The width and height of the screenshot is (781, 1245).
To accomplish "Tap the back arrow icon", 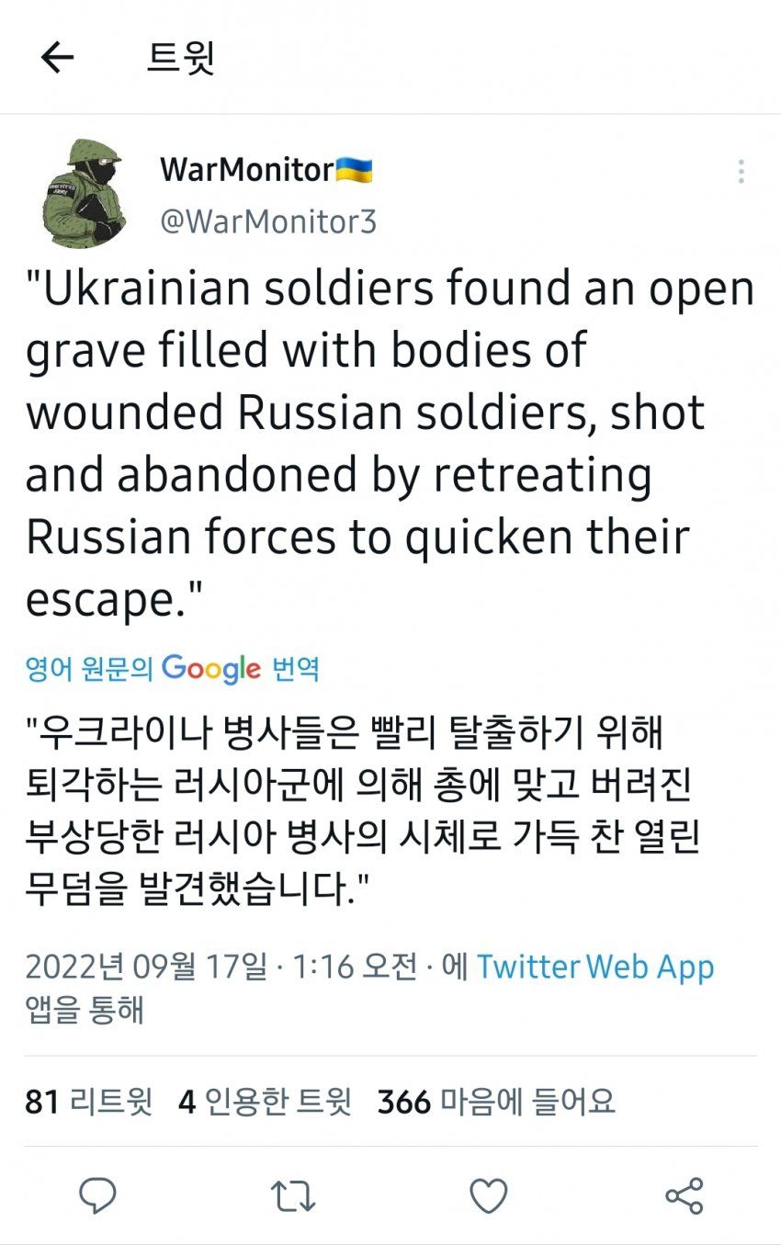I will [x=57, y=58].
